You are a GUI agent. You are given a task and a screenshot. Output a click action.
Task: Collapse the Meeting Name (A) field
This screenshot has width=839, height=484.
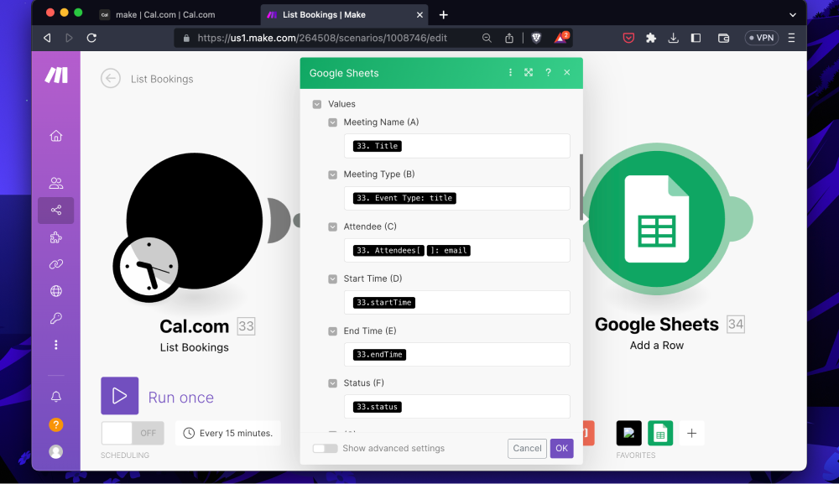coord(331,122)
